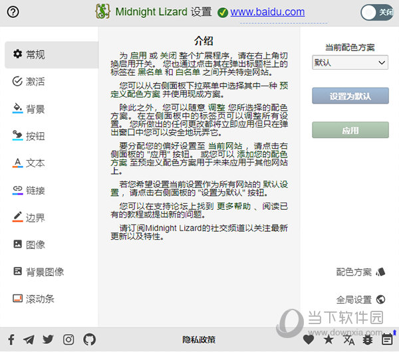Open the Twitter bird icon
The image size is (399, 352).
click(48, 339)
